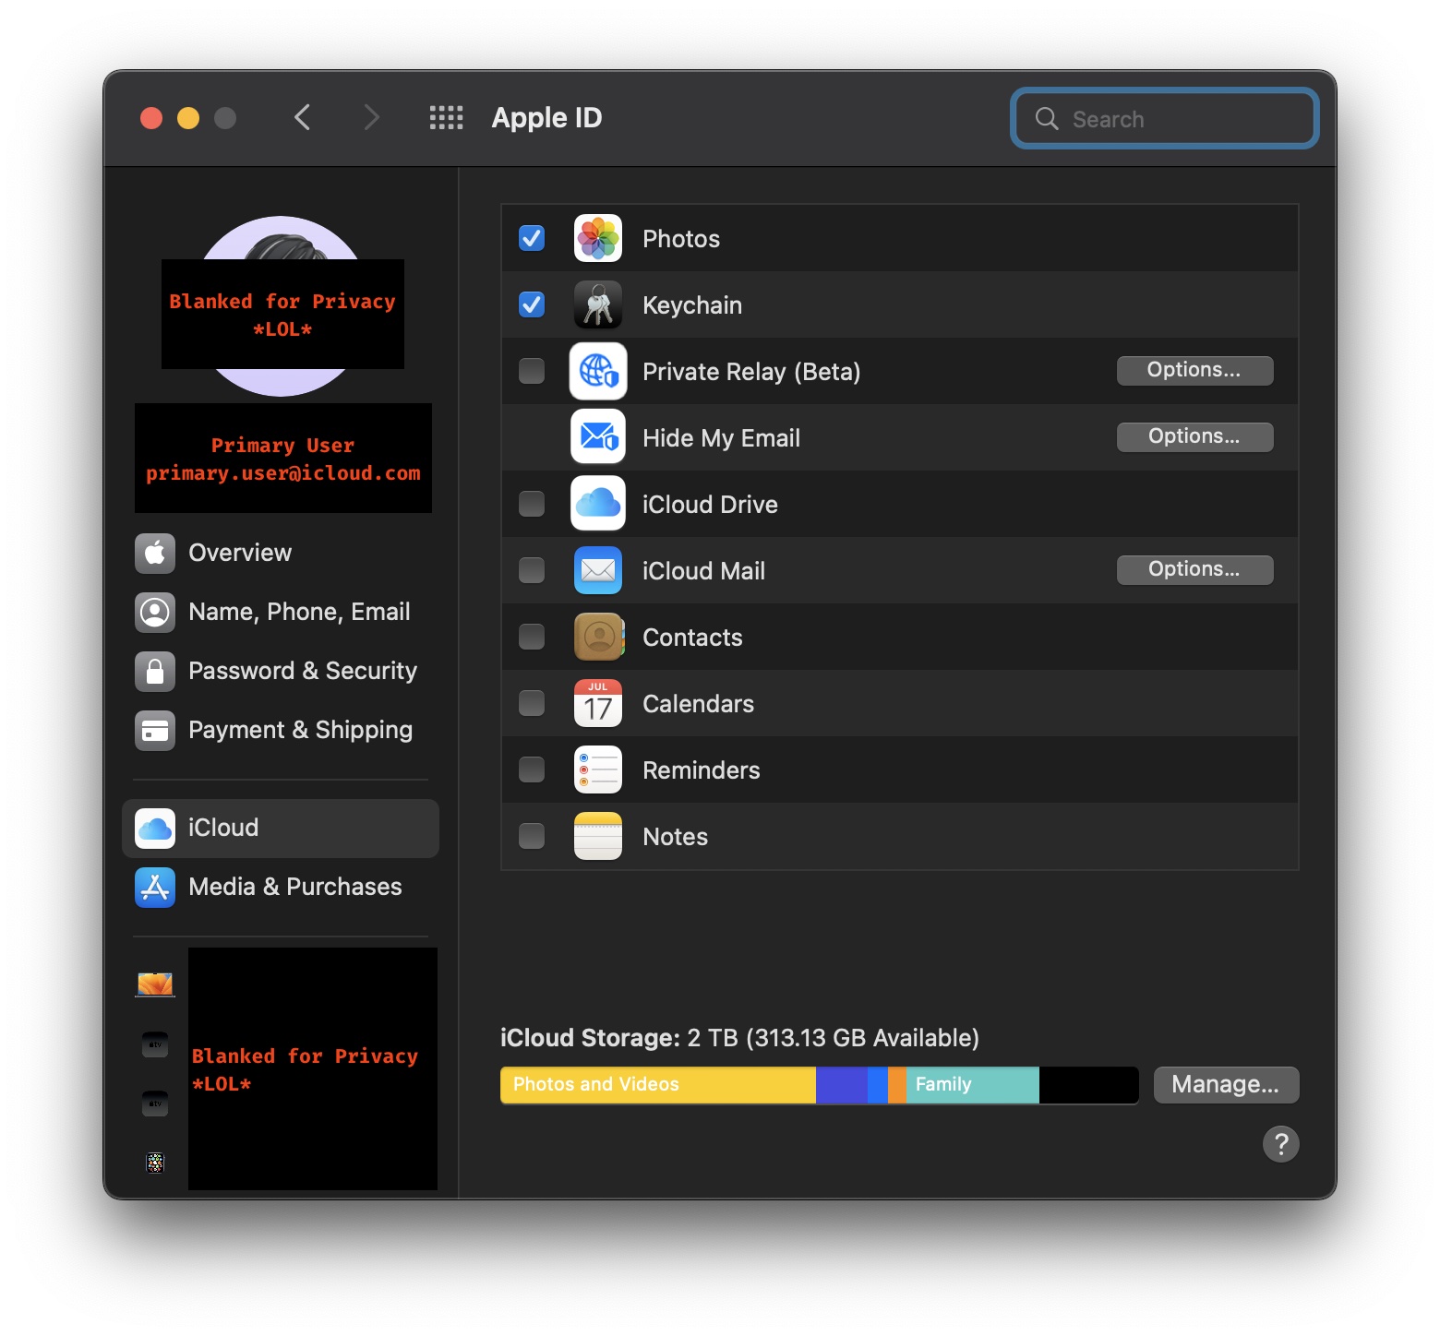The height and width of the screenshot is (1336, 1440).
Task: Enable the Notes checkbox
Action: click(532, 836)
